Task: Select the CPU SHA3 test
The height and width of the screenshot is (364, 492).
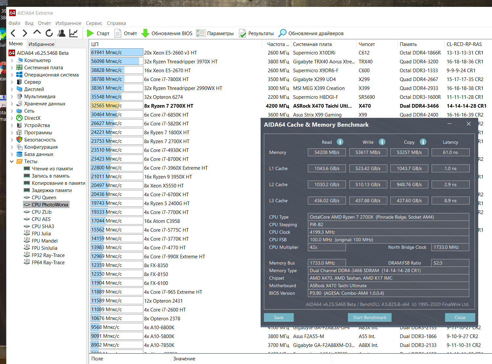Action: [43, 226]
